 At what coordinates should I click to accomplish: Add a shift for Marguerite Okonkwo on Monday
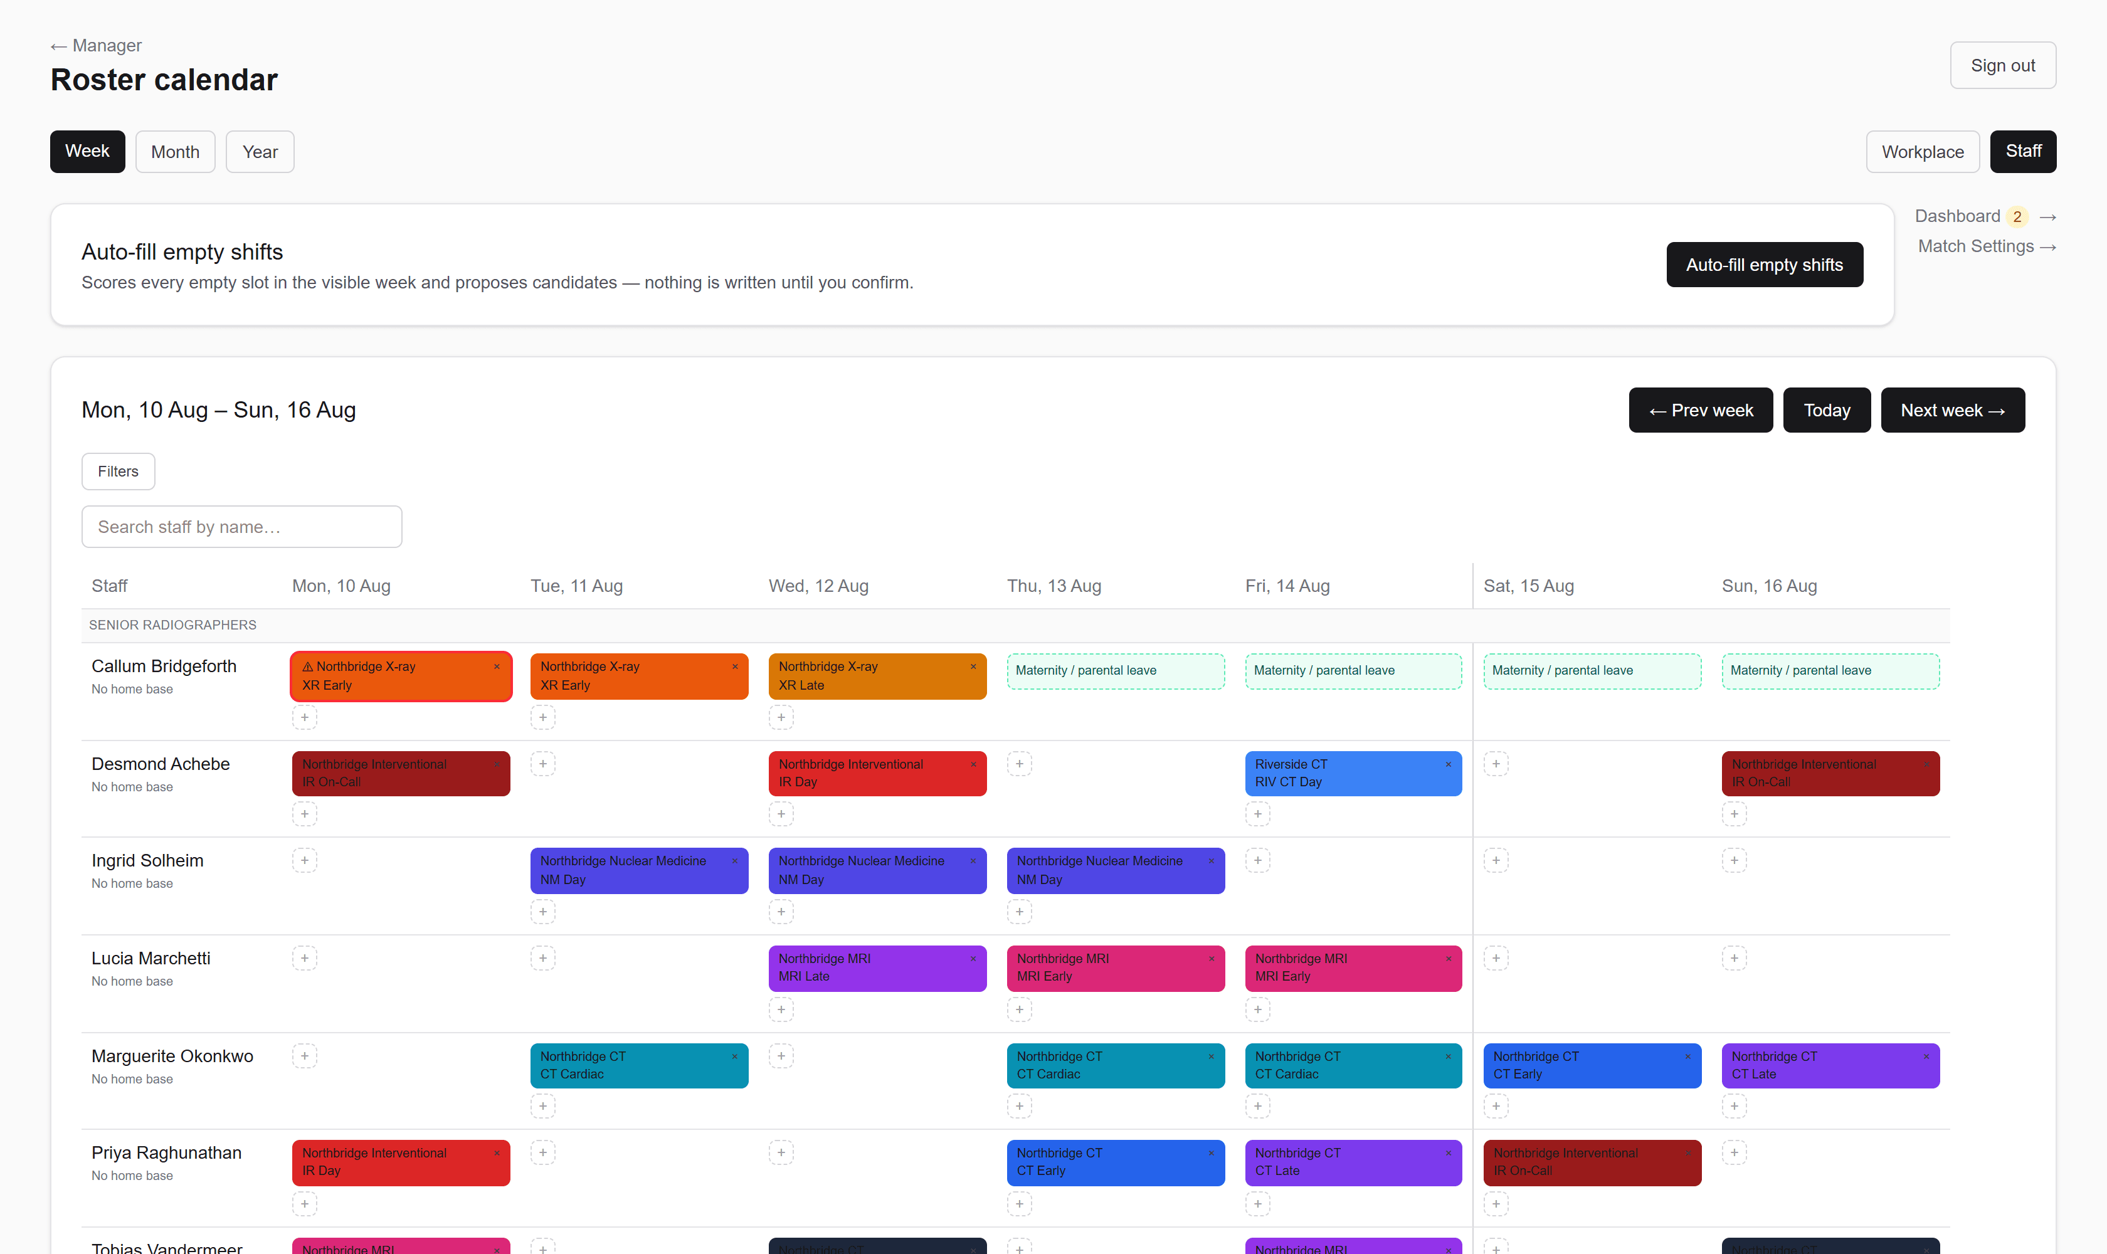pos(304,1055)
